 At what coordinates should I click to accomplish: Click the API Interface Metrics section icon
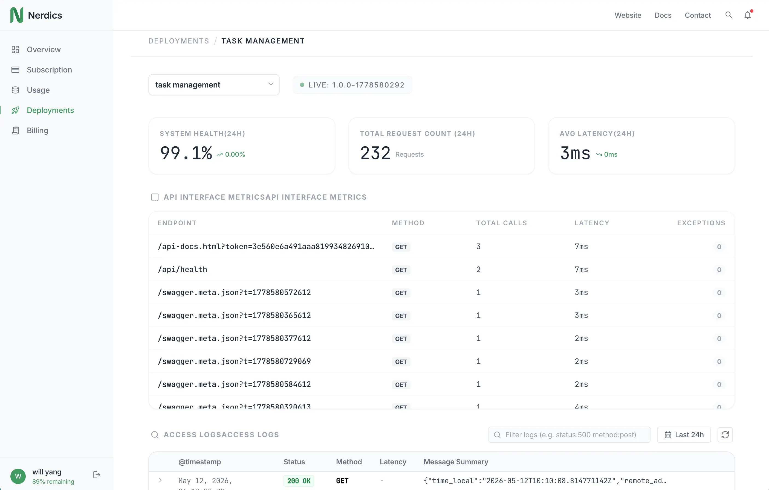[155, 197]
